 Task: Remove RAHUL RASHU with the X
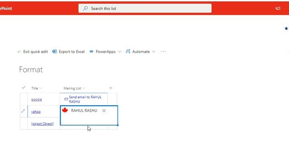(x=104, y=111)
